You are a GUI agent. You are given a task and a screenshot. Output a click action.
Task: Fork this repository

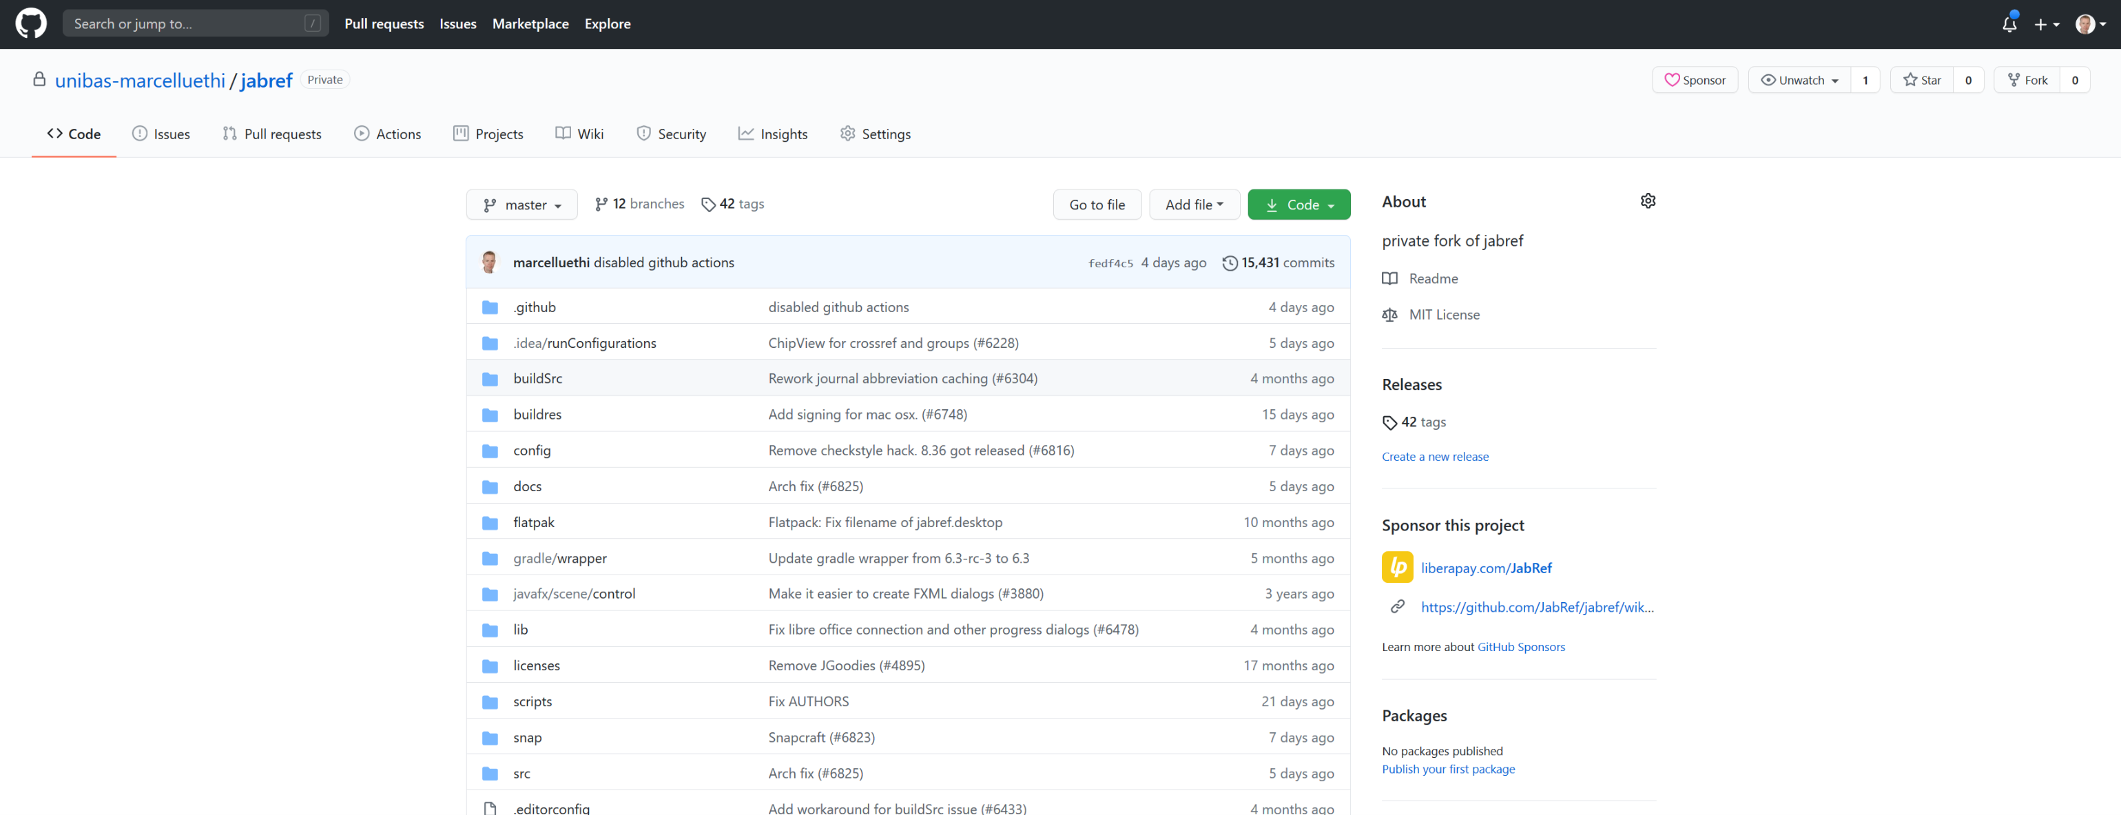click(x=2027, y=80)
